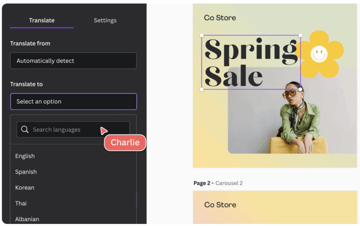360x226 pixels.
Task: Select Albanian from the language list
Action: (x=27, y=219)
